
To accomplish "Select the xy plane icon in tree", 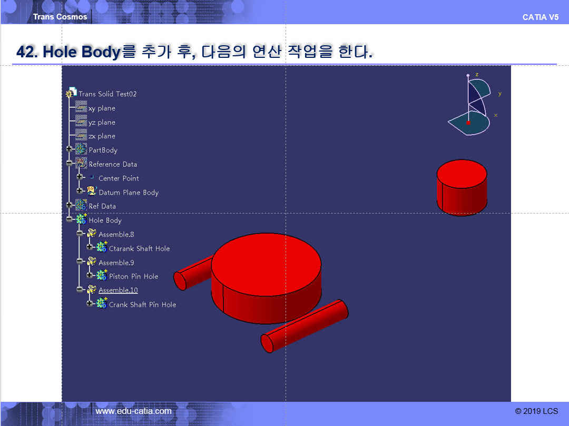I will [x=81, y=108].
